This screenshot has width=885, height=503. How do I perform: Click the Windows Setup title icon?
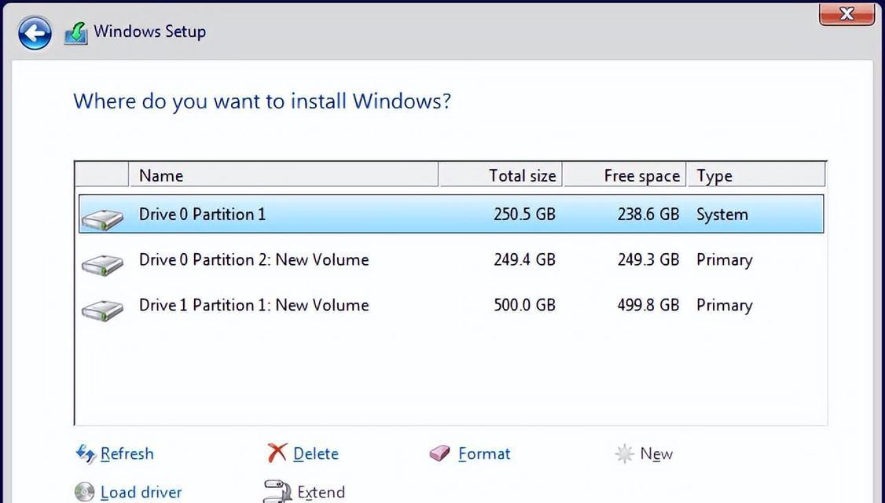75,33
